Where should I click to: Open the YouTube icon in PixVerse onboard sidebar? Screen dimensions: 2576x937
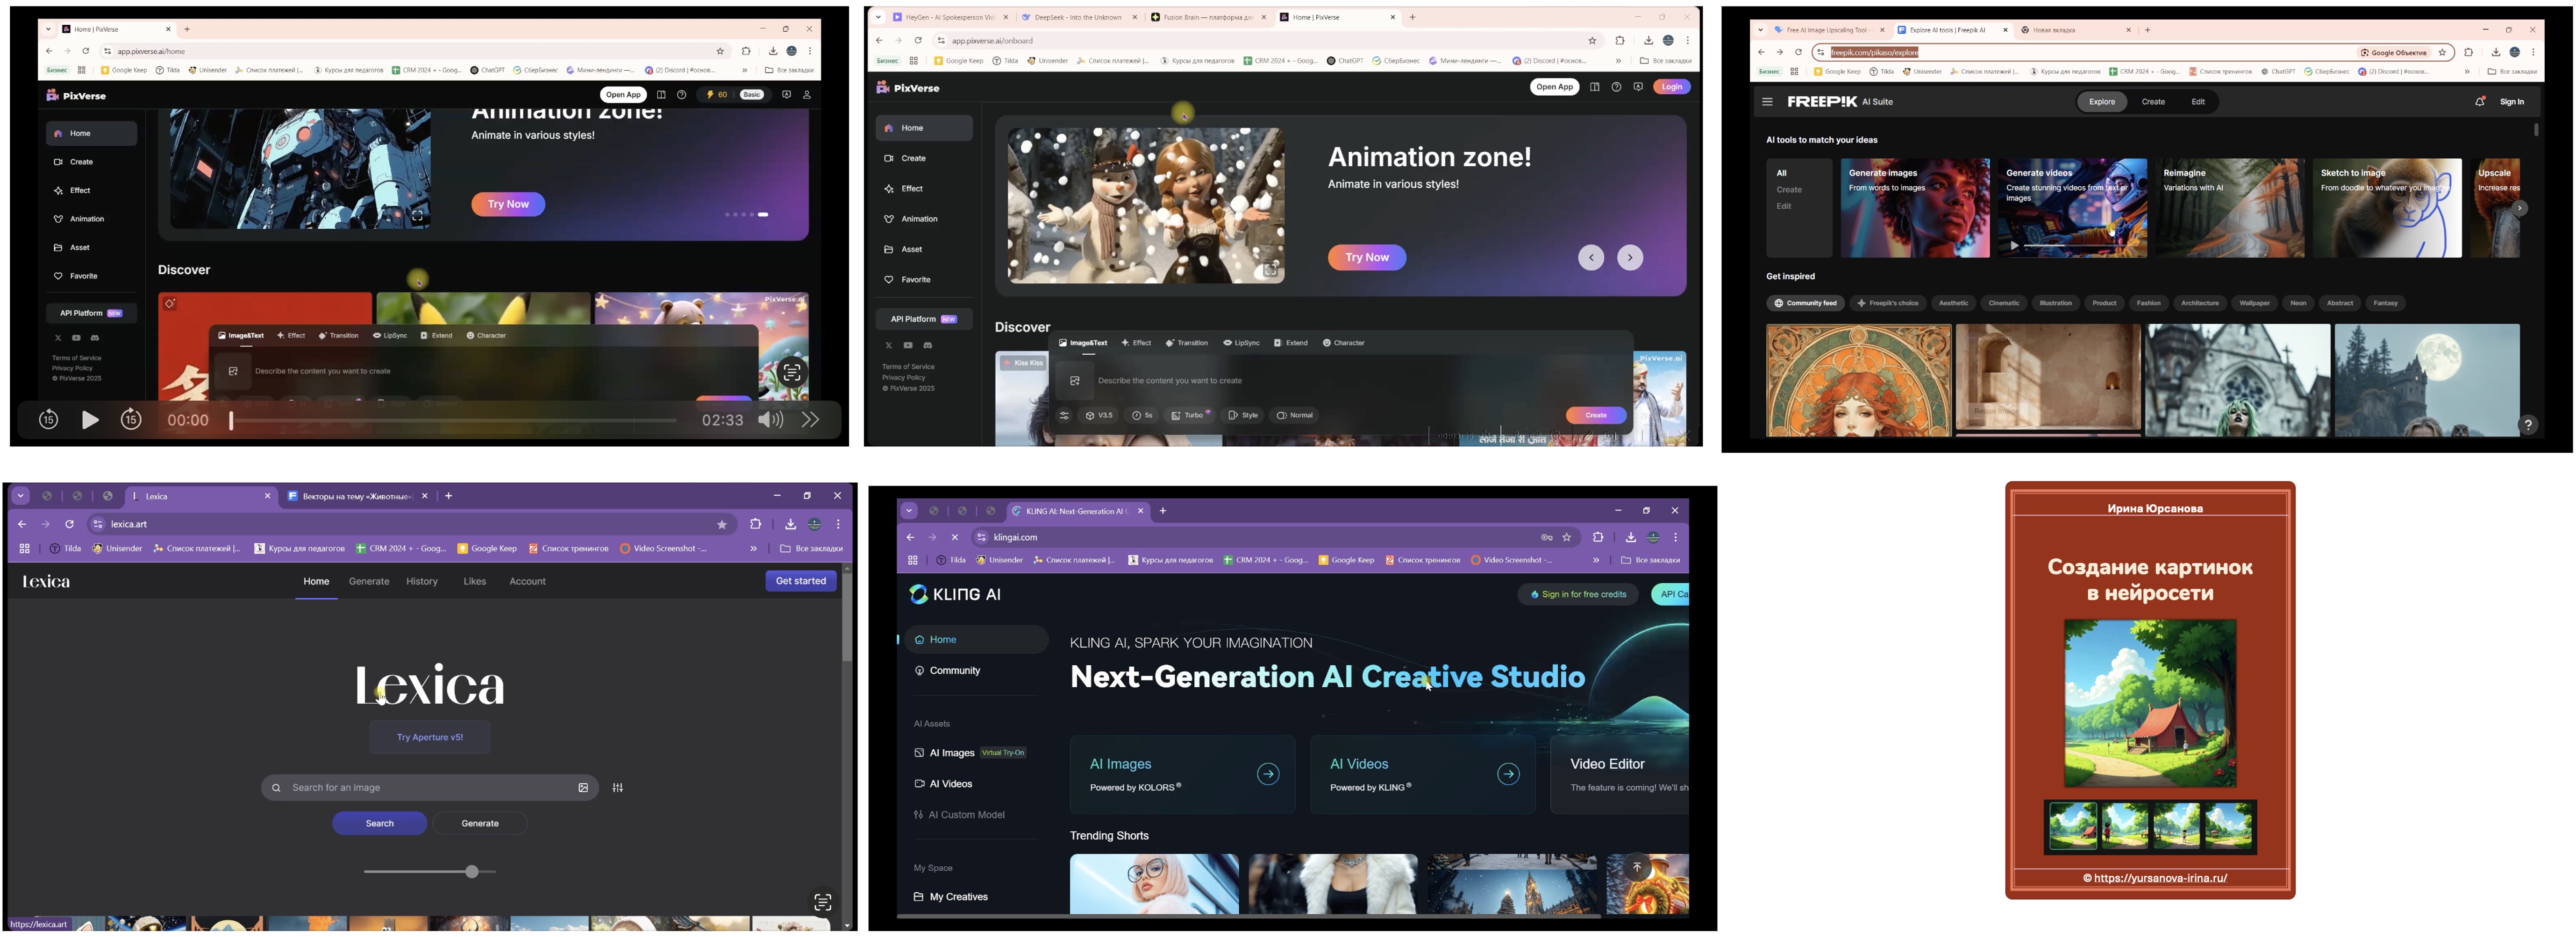coord(908,345)
